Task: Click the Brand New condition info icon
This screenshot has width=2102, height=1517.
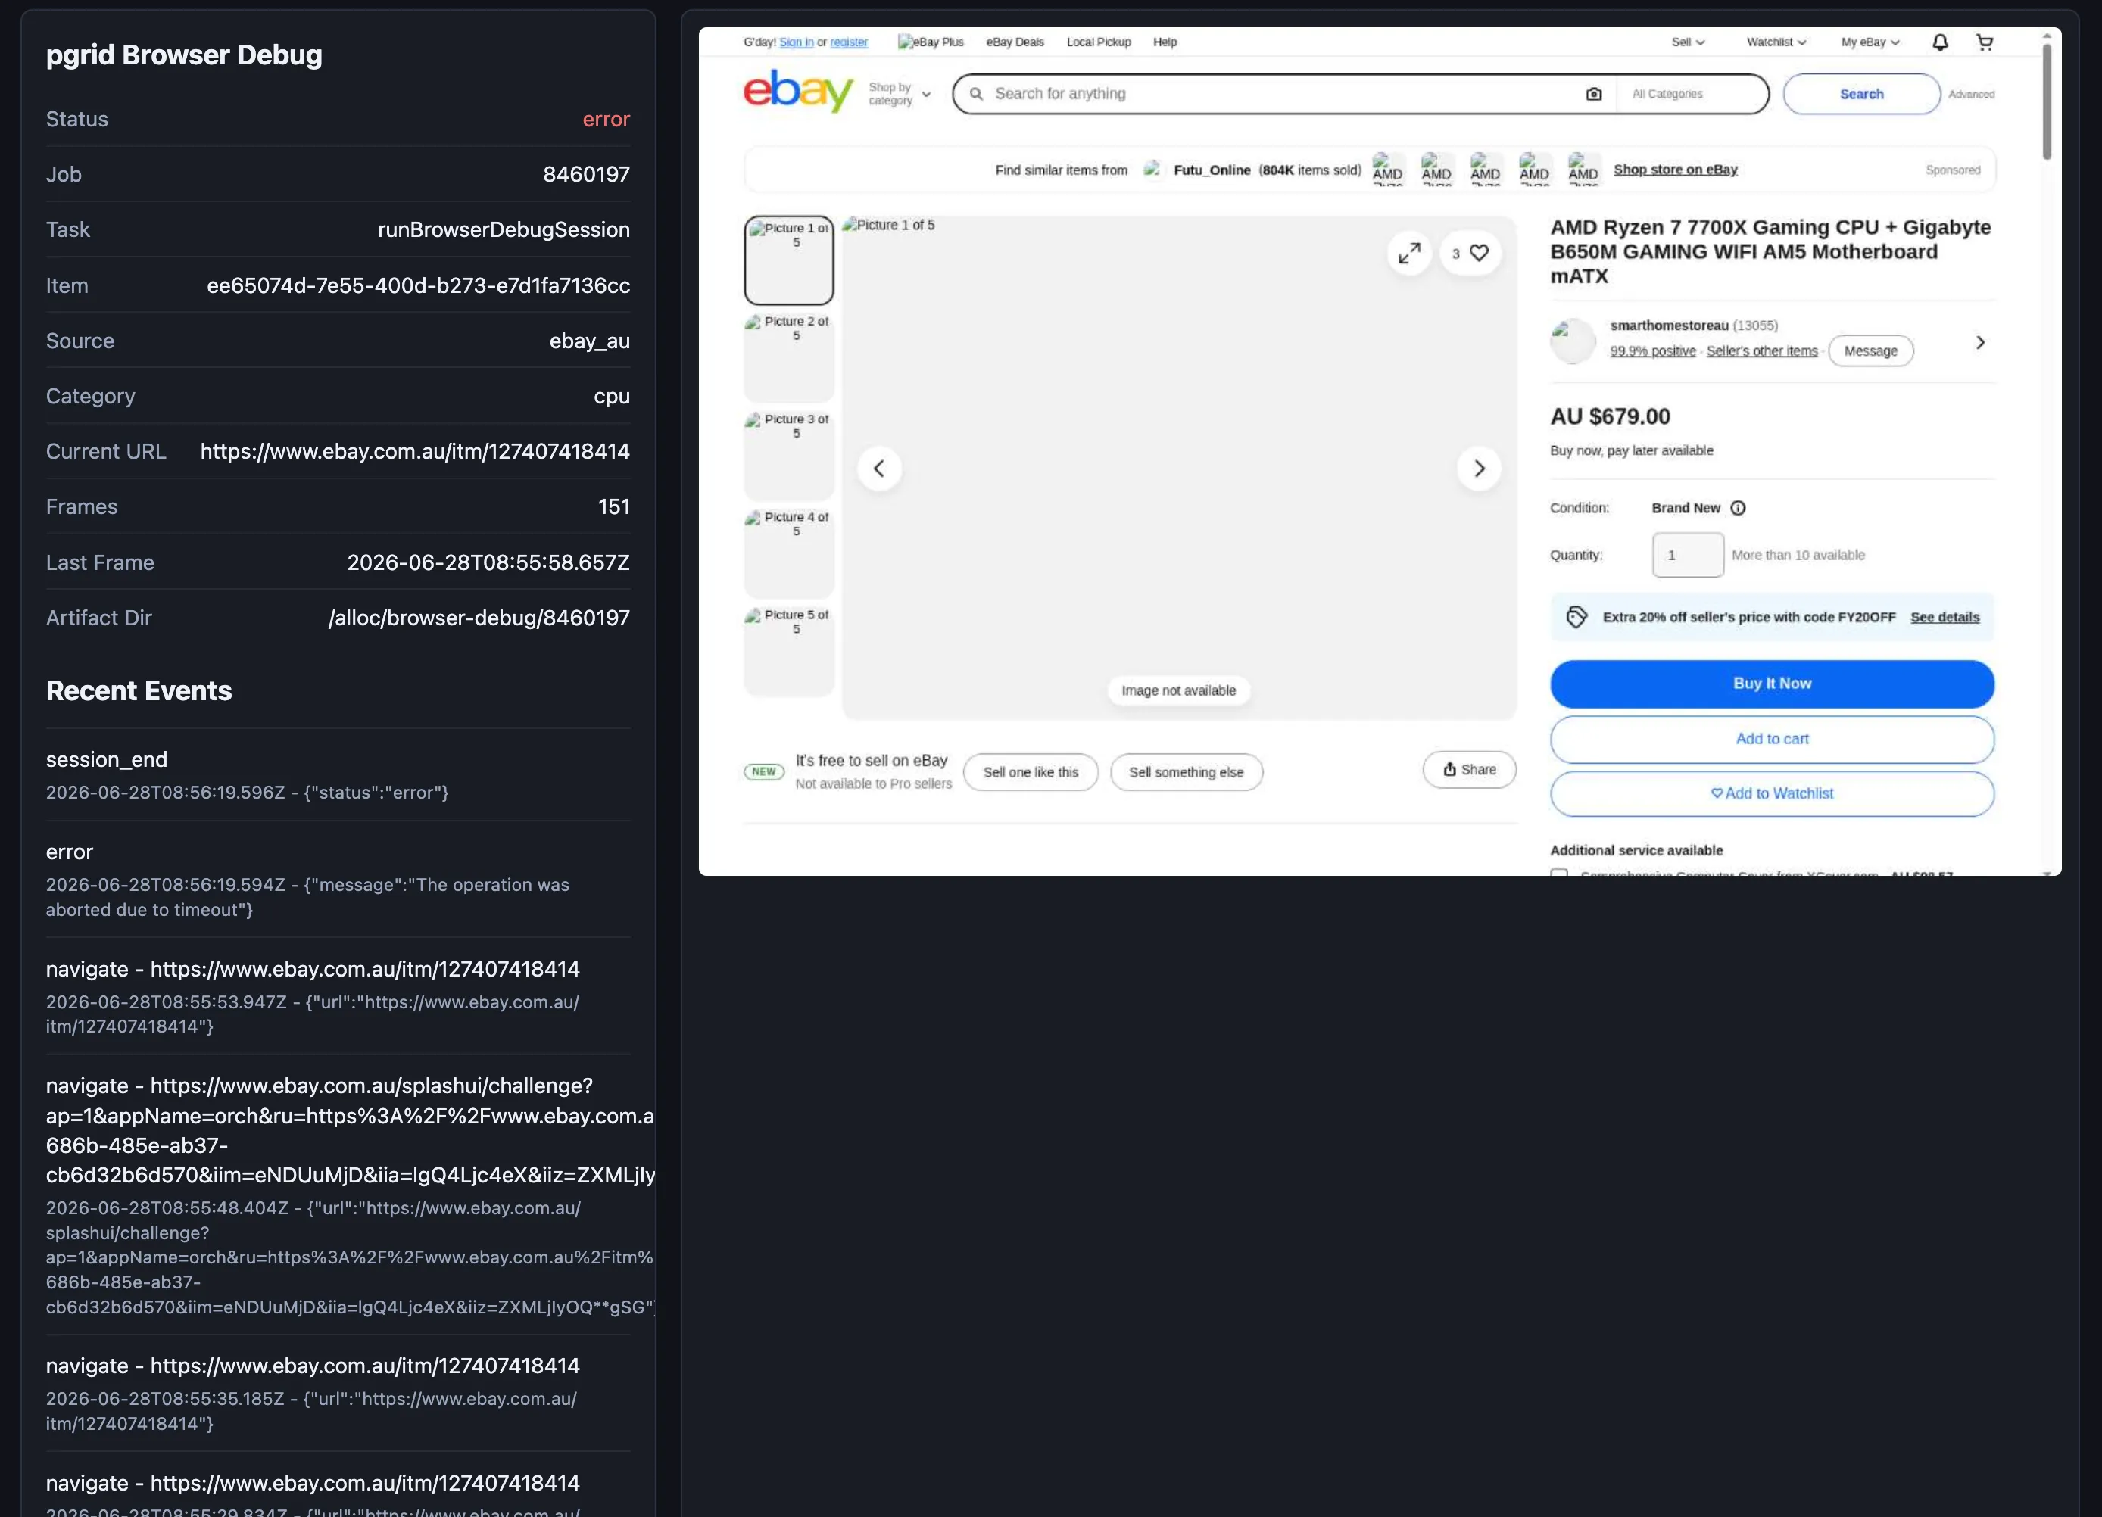Action: tap(1738, 508)
